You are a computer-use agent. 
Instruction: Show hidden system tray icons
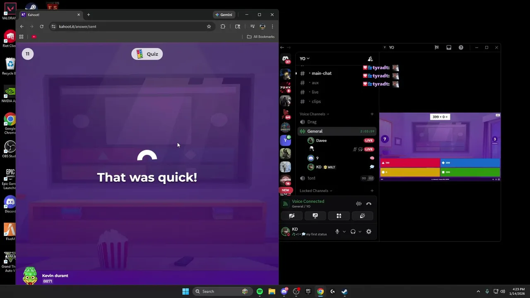[x=478, y=291]
